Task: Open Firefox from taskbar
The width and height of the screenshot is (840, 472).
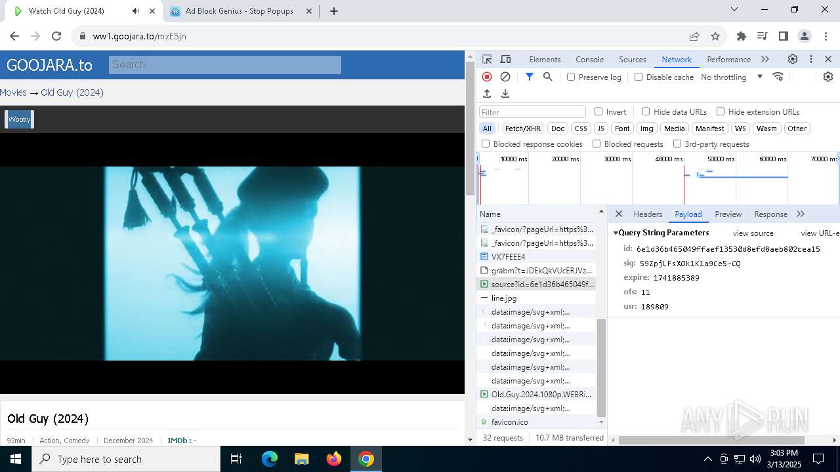Action: pyautogui.click(x=334, y=459)
